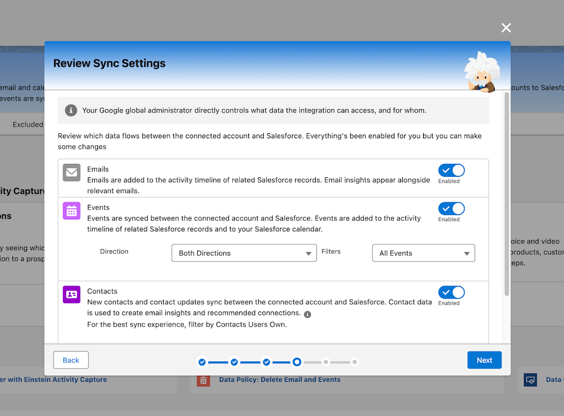Open Data Policy: Delete Email and Events link
This screenshot has height=416, width=564.
pos(279,380)
